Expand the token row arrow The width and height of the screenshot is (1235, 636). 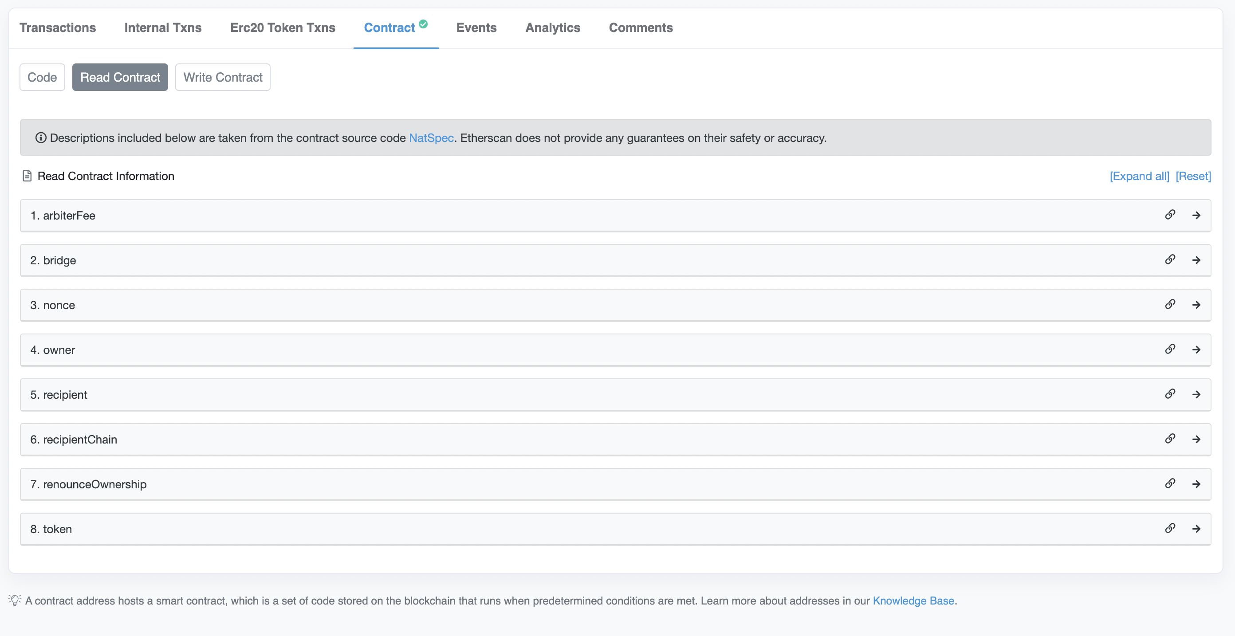(1196, 529)
